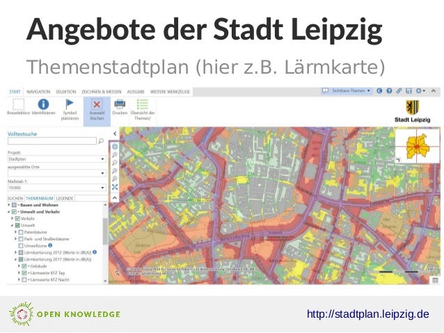
Task: Open the Drucken printer tool
Action: coord(120,106)
